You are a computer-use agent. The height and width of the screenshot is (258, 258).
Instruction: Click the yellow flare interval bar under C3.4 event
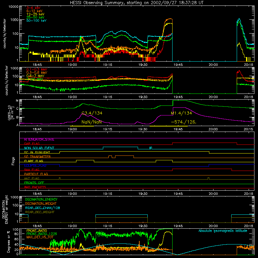[82, 126]
